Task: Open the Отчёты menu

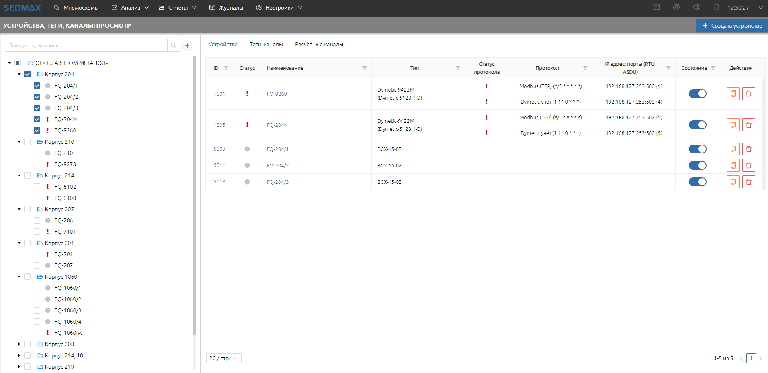Action: point(178,8)
